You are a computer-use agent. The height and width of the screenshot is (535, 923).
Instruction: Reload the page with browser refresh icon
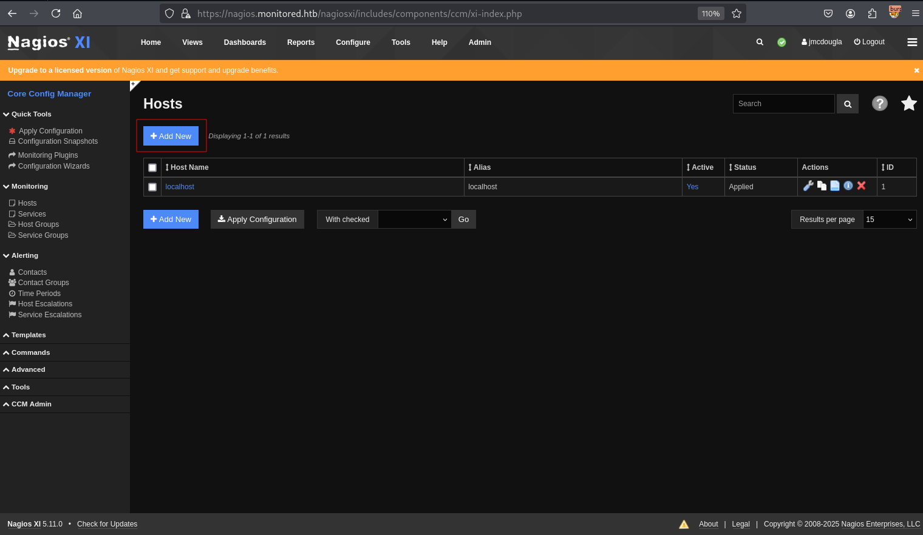click(x=56, y=13)
